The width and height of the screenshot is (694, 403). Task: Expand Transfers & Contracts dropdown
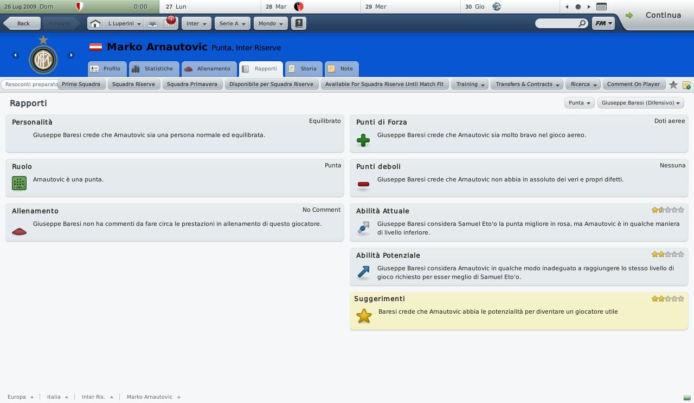click(528, 84)
